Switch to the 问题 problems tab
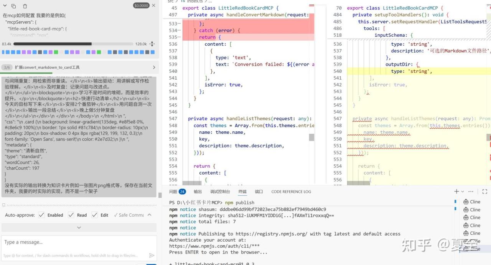This screenshot has height=265, width=491. pos(177,191)
